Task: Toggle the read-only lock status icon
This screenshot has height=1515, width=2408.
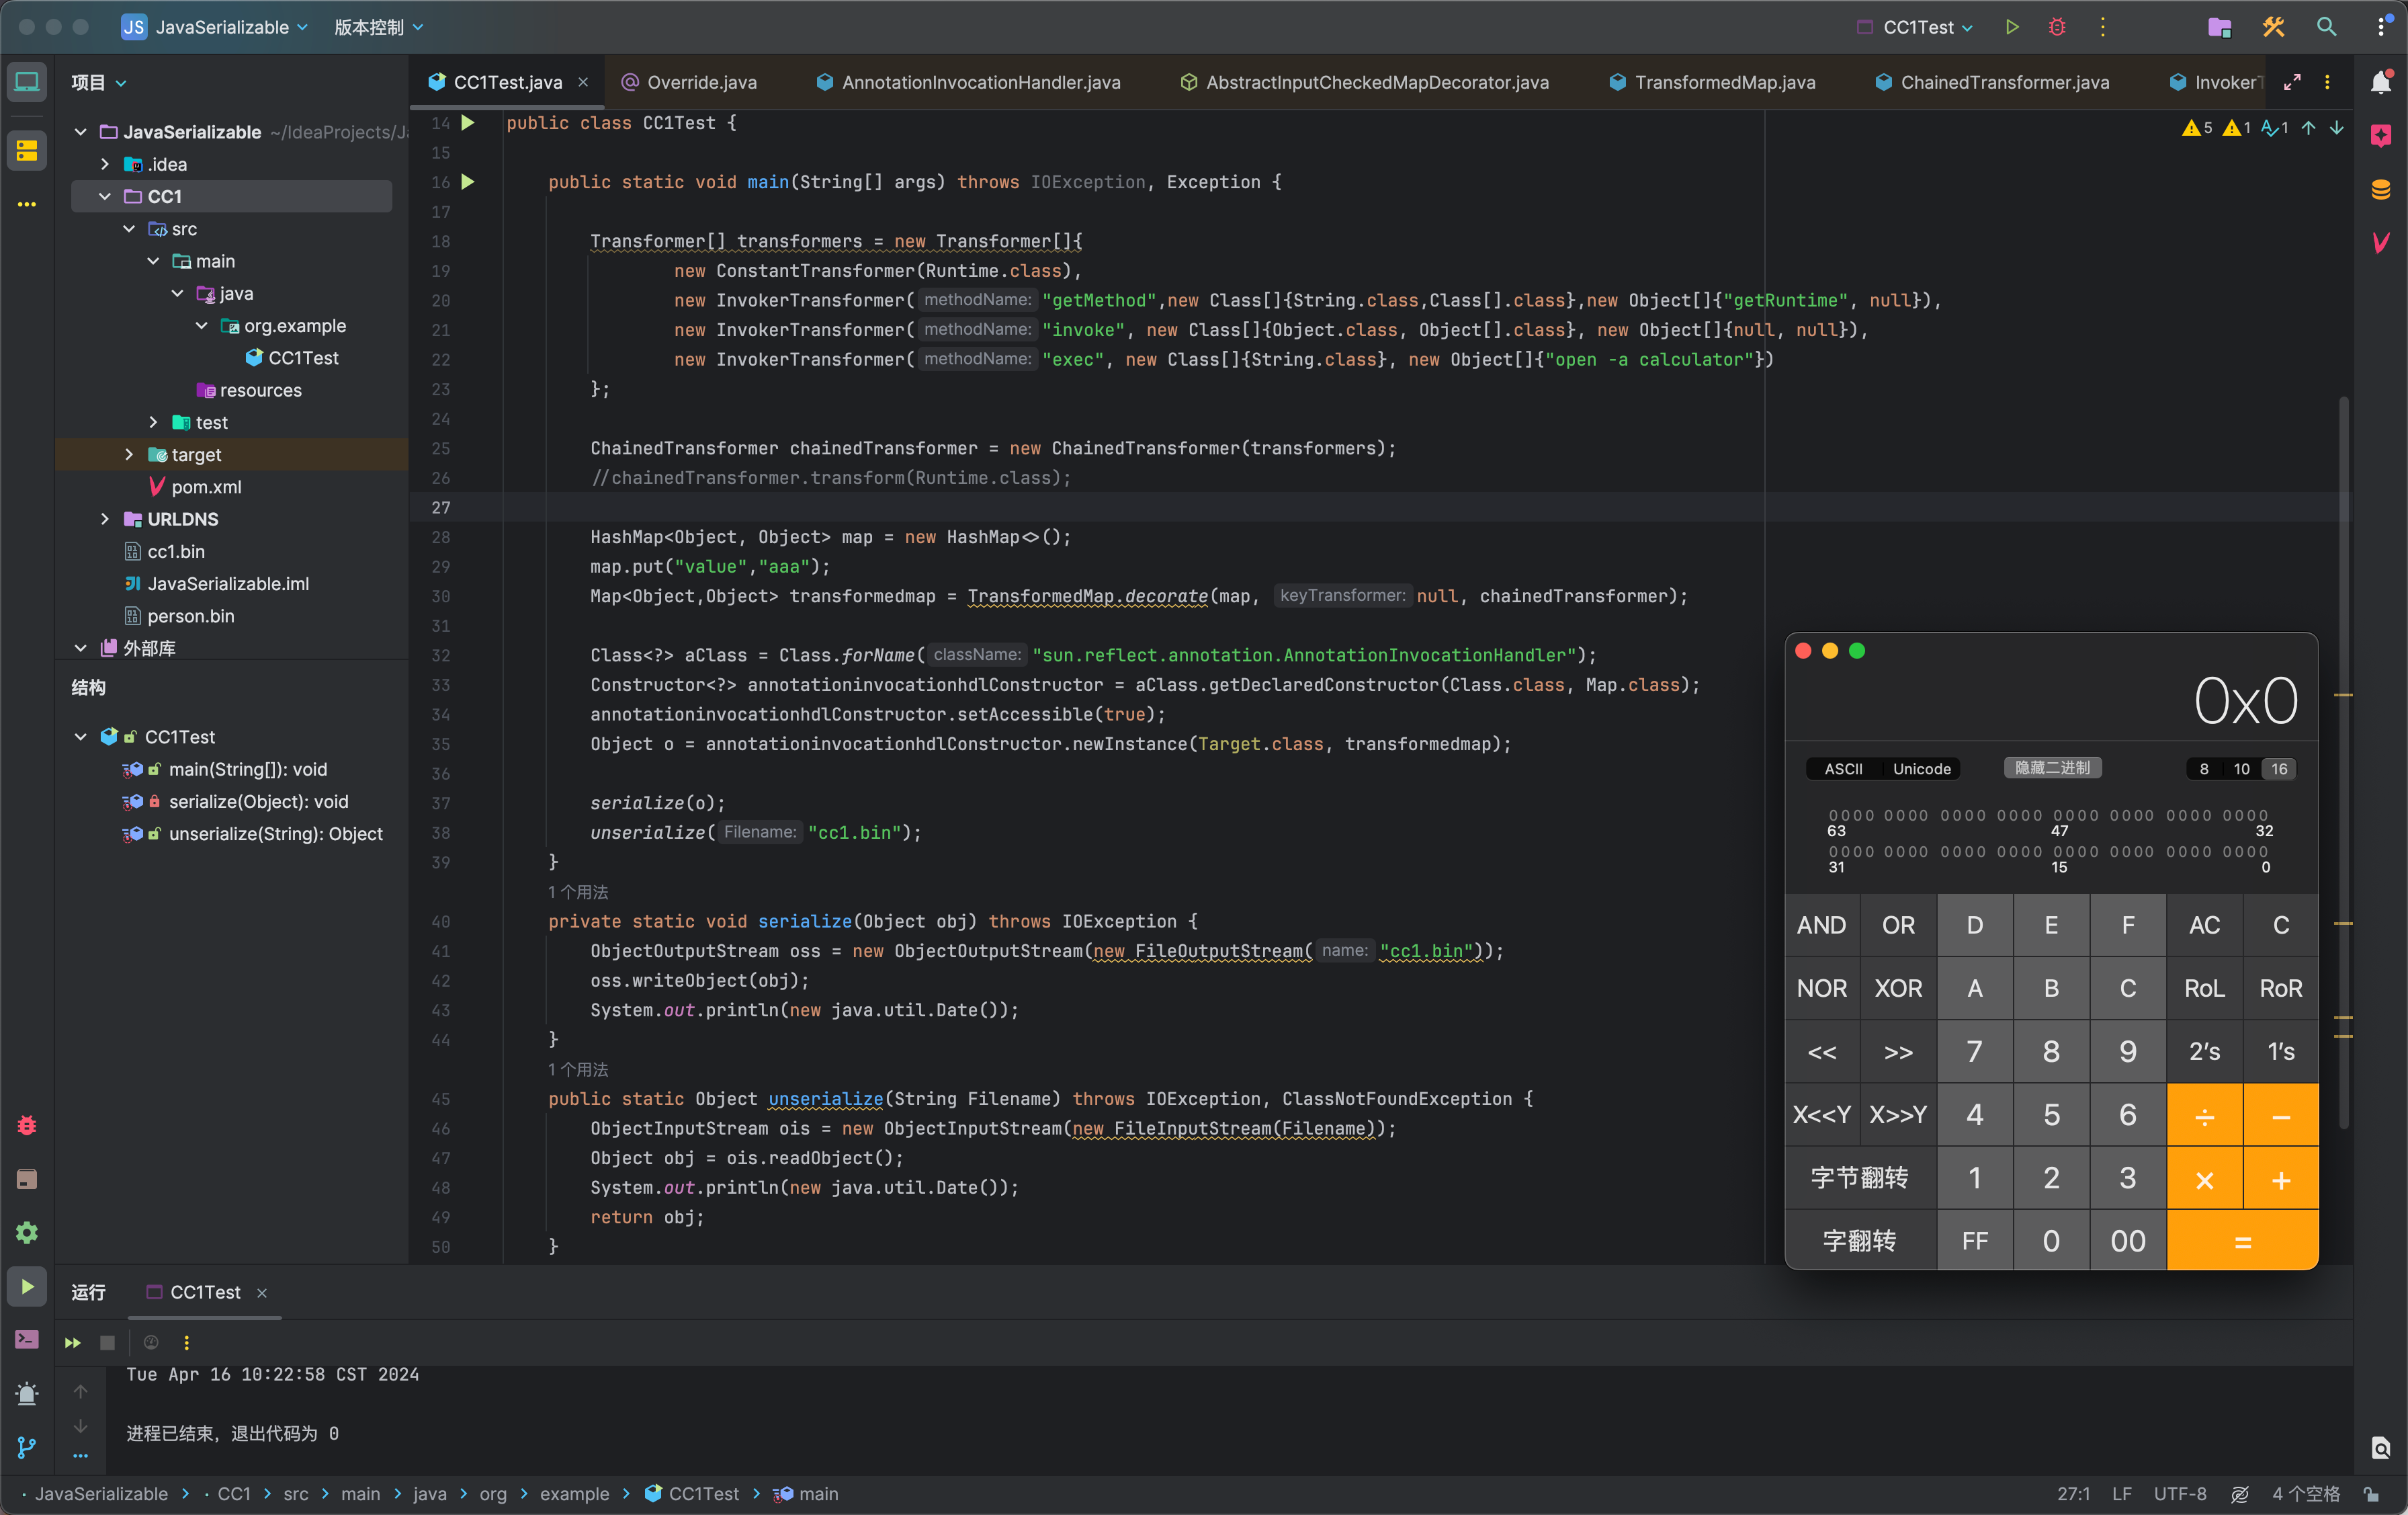Action: pos(2371,1494)
